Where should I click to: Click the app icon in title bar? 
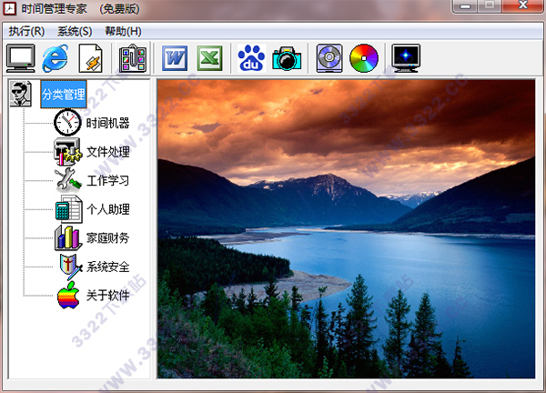point(10,8)
